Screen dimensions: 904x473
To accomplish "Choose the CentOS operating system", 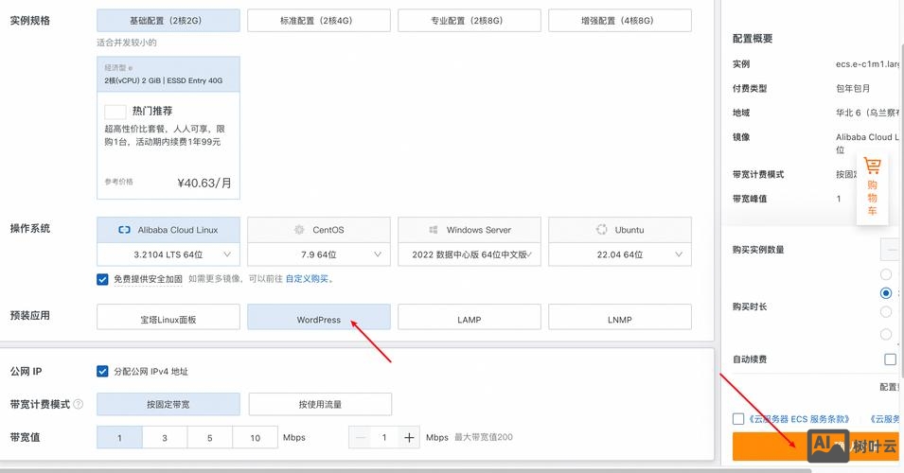I will pyautogui.click(x=319, y=229).
